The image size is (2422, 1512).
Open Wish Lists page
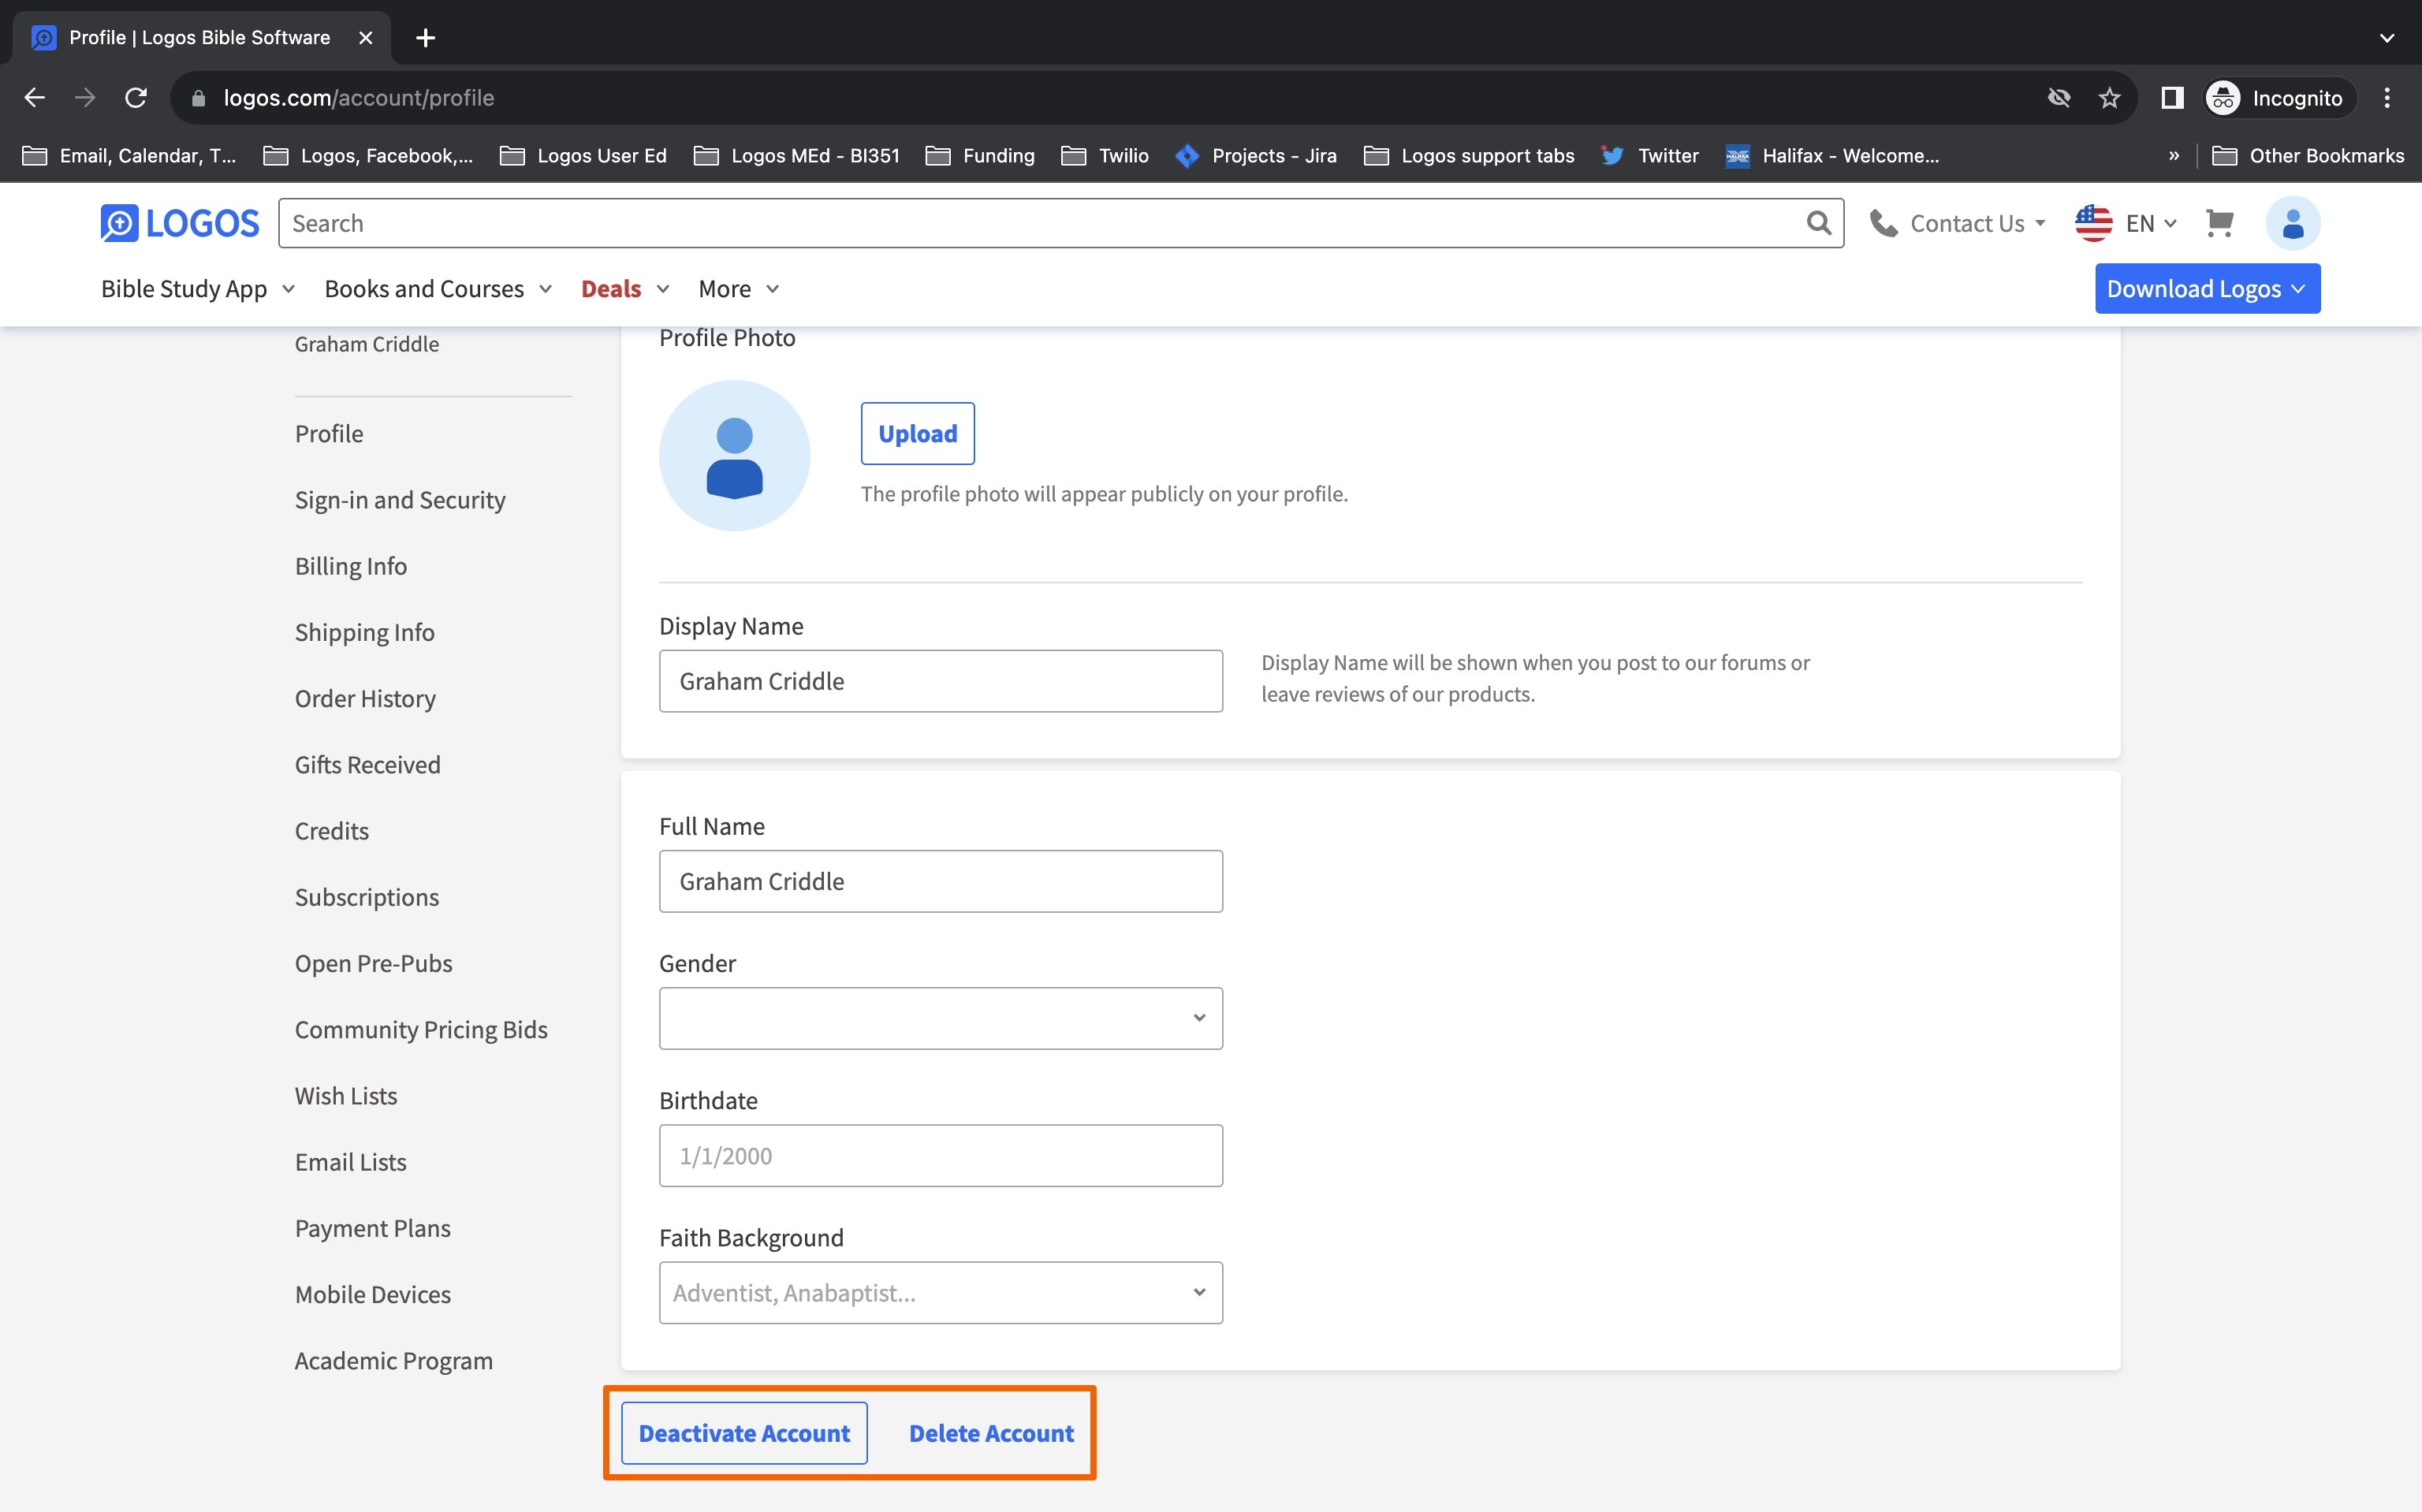(346, 1095)
